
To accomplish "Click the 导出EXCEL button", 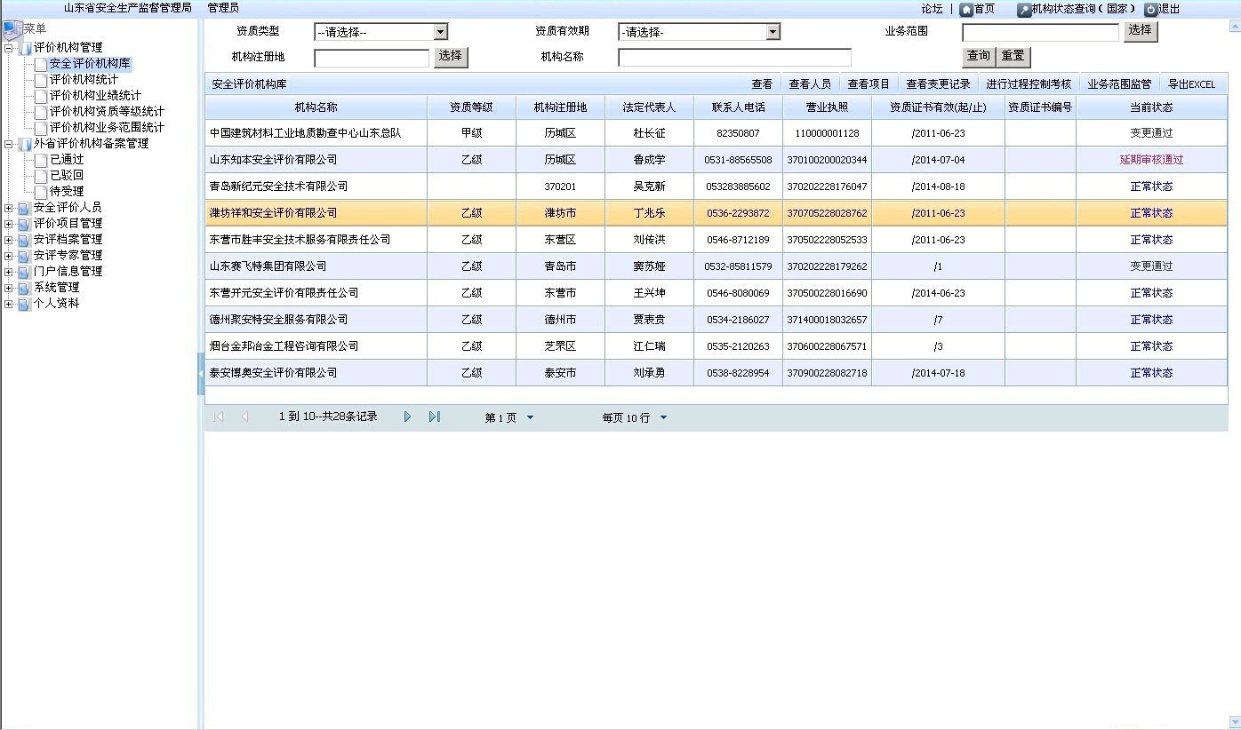I will (x=1193, y=83).
